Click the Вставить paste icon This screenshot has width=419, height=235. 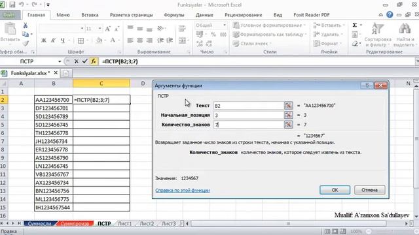pos(10,29)
